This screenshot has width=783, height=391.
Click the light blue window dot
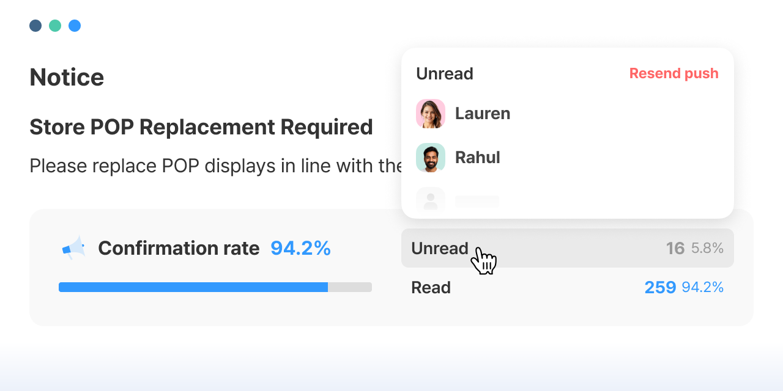point(75,26)
